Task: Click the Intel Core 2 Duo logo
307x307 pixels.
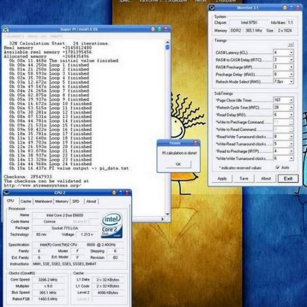Action: (112, 225)
